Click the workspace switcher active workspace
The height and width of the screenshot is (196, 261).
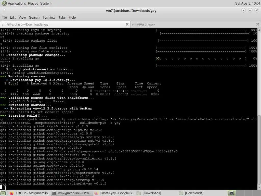[x=231, y=193]
